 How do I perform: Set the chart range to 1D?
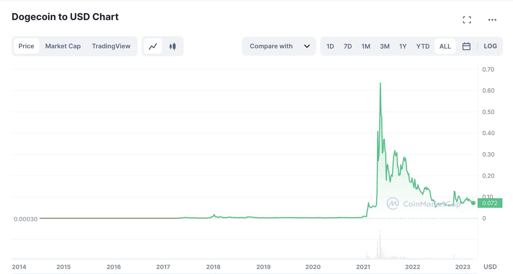pos(330,46)
